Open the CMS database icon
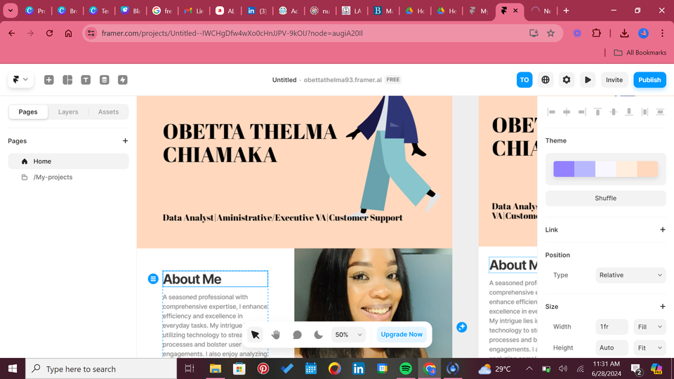 click(x=104, y=80)
